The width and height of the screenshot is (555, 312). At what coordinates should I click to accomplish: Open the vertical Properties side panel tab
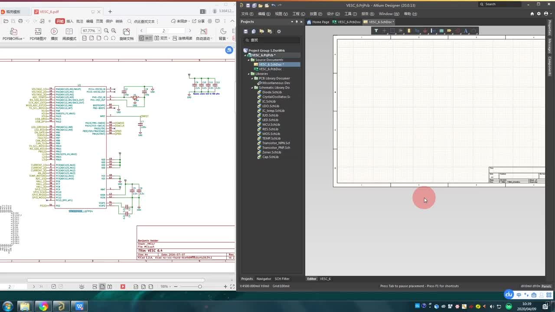pos(550,29)
